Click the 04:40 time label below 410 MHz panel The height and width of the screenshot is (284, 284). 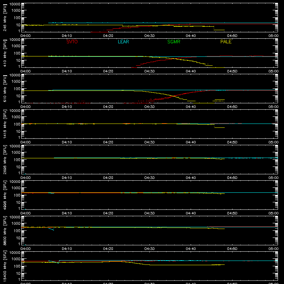[191, 71]
